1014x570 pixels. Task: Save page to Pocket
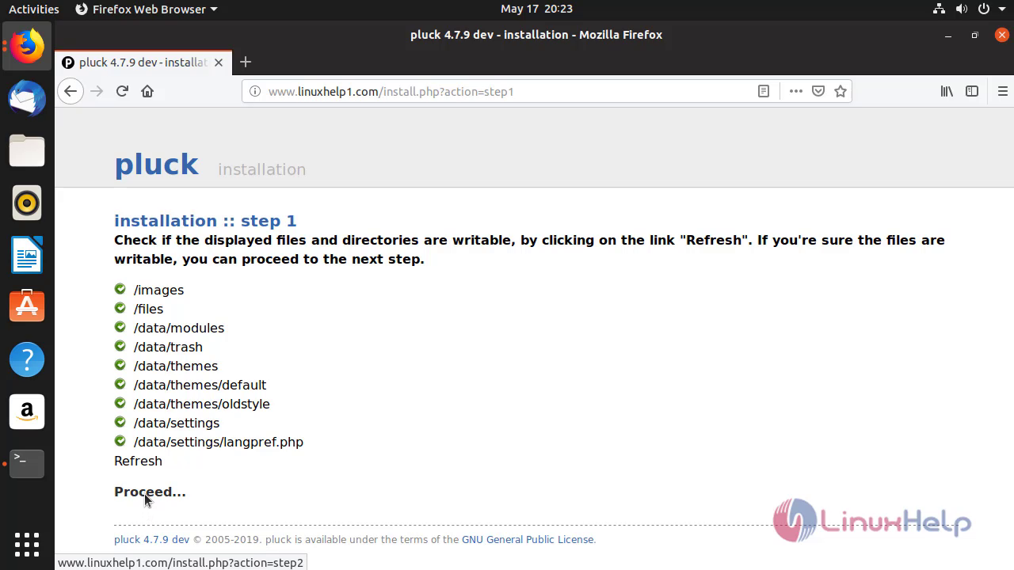click(x=818, y=91)
